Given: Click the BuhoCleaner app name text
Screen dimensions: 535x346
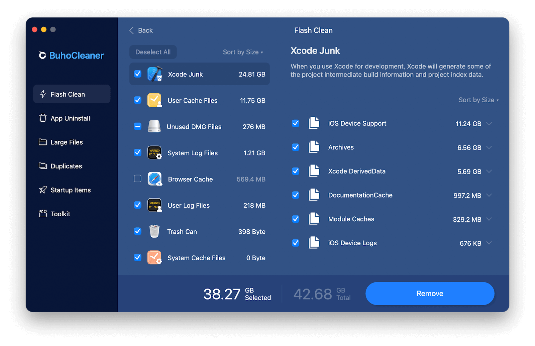Looking at the screenshot, I should click(x=77, y=55).
